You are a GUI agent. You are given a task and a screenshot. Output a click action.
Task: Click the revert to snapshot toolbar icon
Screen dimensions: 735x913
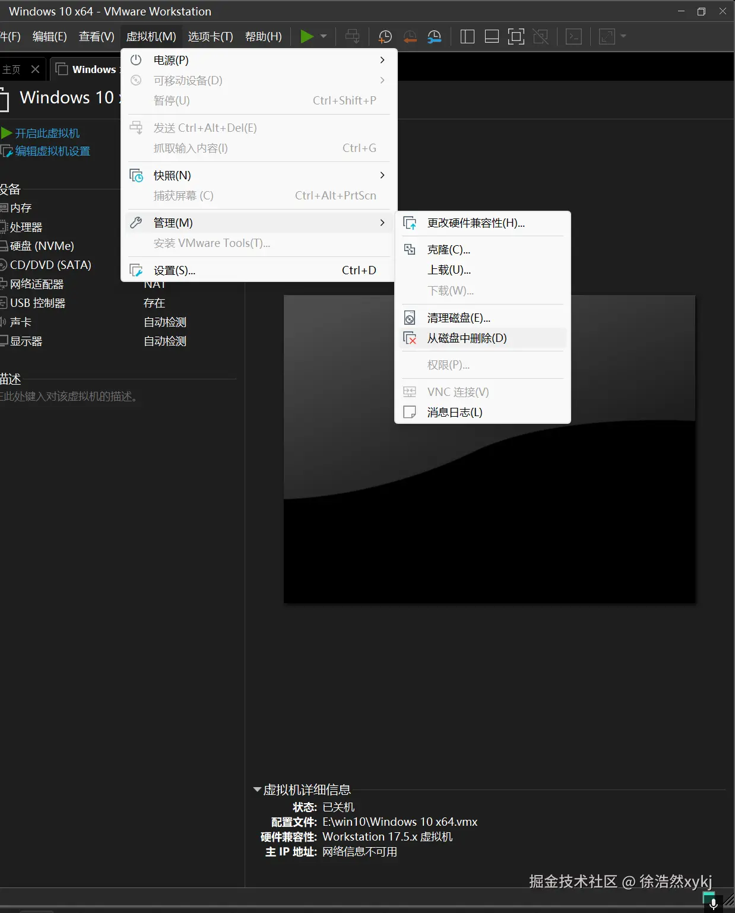[x=410, y=37]
